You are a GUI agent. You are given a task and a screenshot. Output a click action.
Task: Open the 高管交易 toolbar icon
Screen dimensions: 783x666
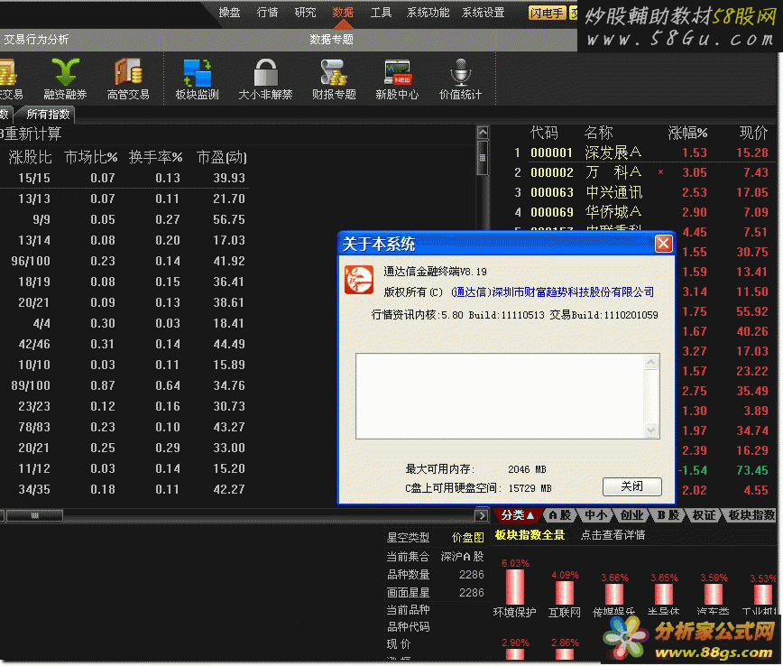[128, 79]
